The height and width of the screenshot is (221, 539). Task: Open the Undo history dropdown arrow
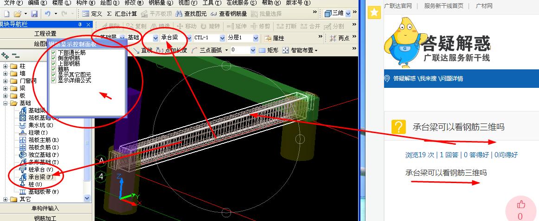coord(55,14)
